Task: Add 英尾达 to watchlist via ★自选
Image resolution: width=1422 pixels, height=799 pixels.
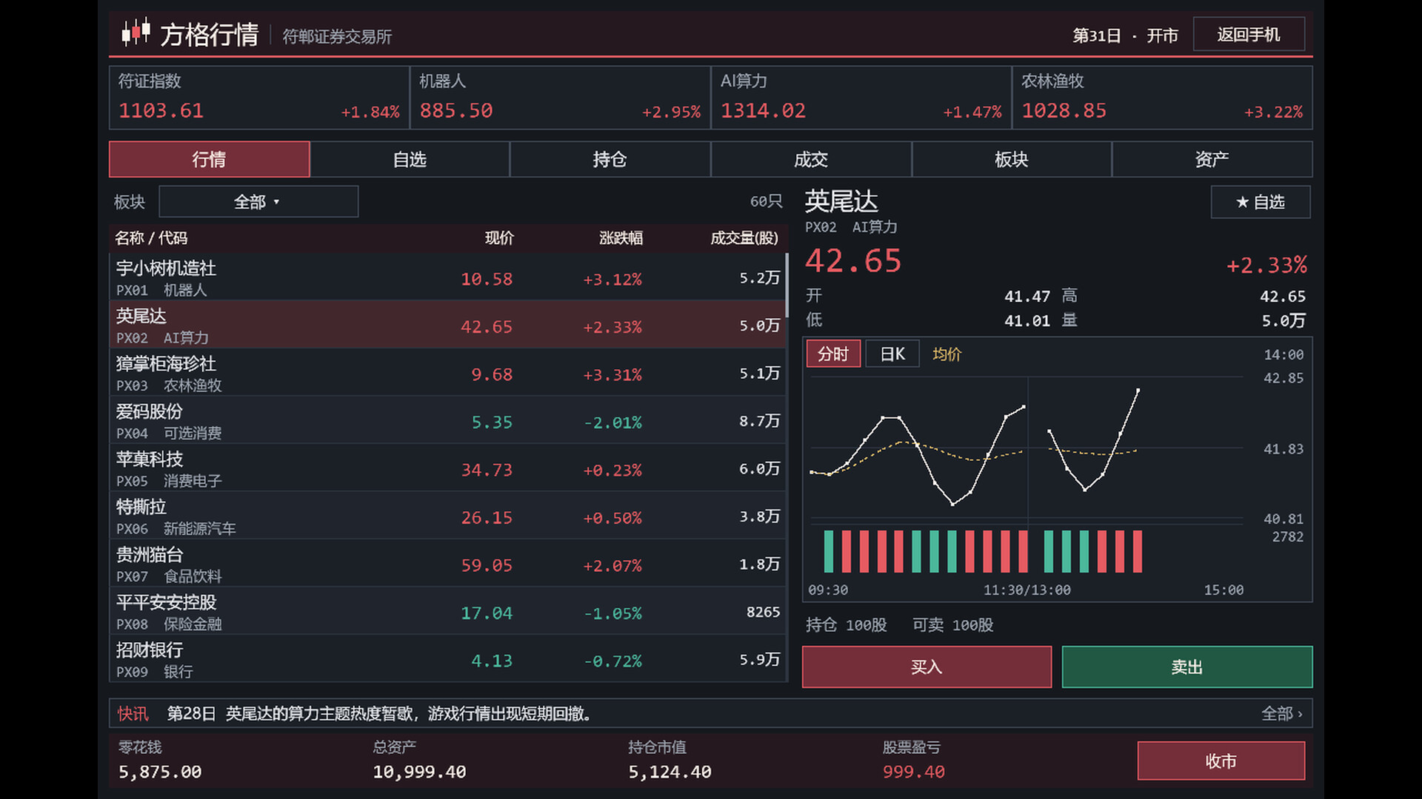Action: 1261,202
